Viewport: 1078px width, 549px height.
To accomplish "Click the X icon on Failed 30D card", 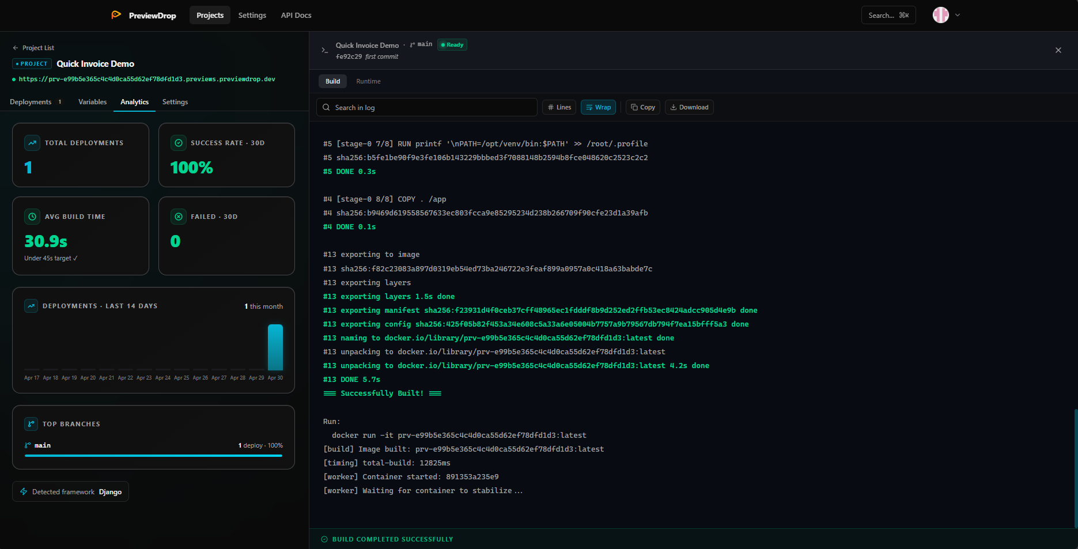I will point(179,217).
